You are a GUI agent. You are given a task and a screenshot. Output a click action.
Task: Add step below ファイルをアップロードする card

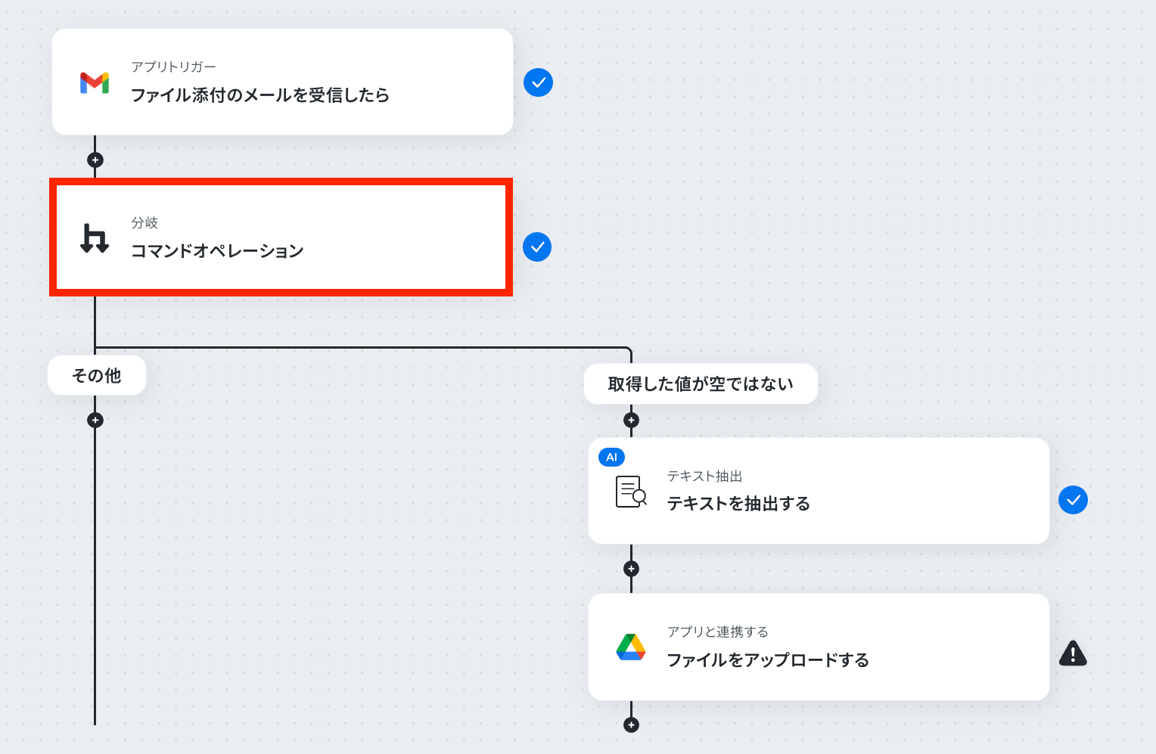pos(631,725)
